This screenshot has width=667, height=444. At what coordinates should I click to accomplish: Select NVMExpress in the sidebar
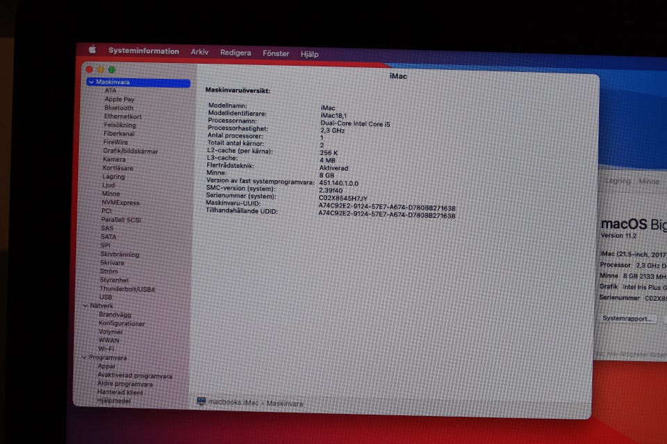[121, 203]
